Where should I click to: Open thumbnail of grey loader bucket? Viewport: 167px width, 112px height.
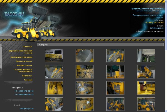(85, 55)
